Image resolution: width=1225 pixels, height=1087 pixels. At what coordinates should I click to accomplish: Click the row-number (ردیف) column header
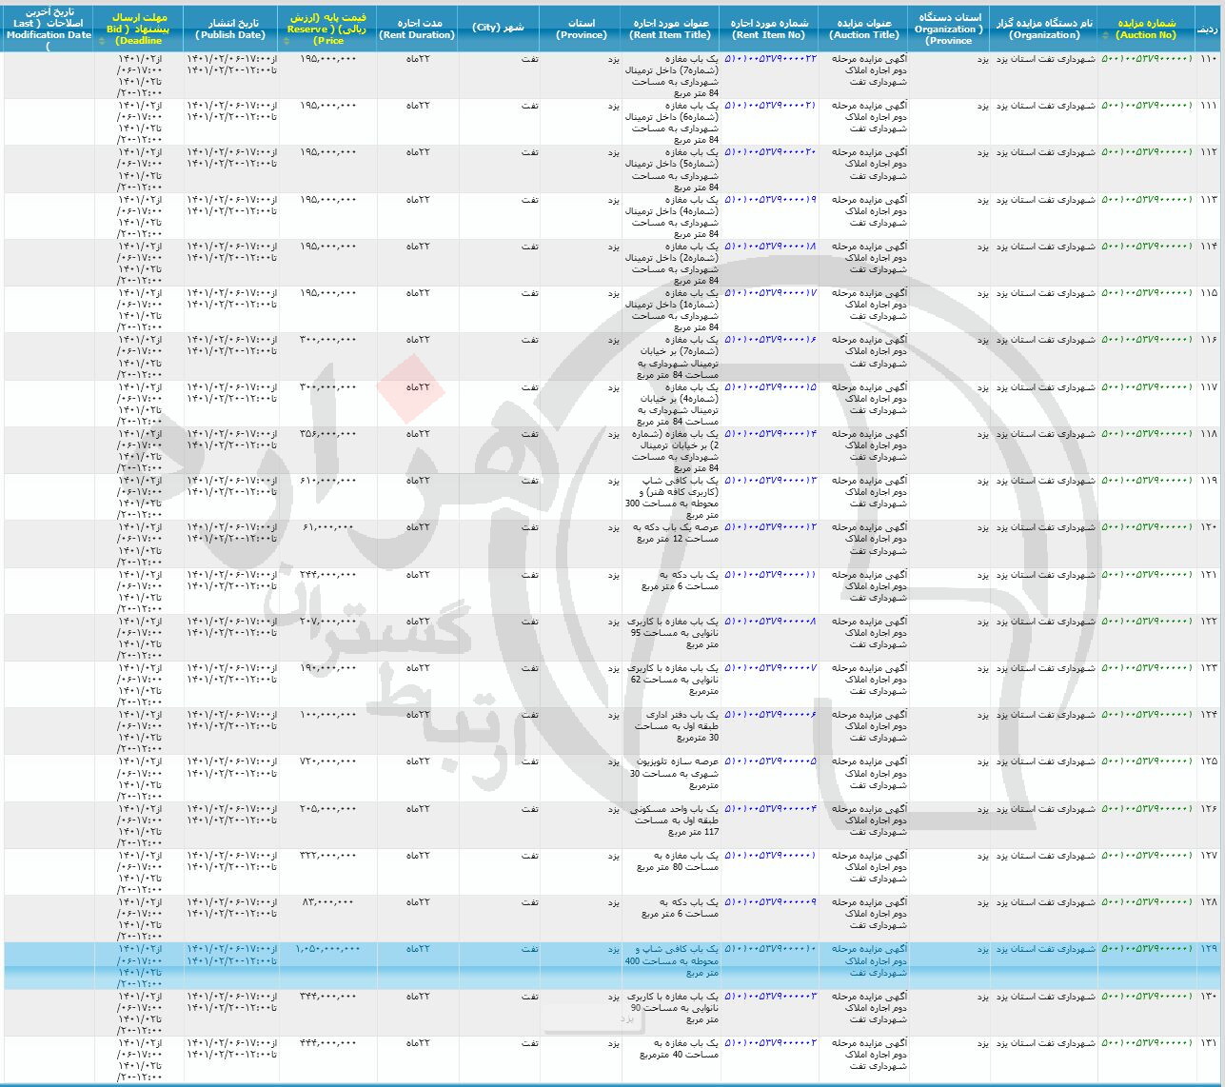click(x=1209, y=30)
